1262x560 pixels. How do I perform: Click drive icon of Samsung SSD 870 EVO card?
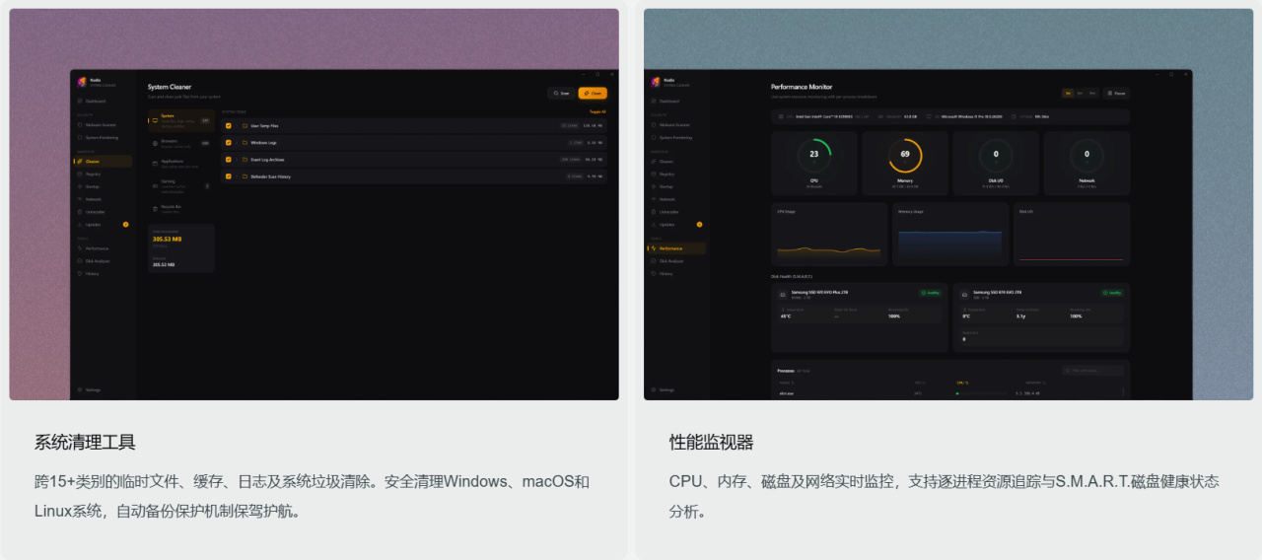(964, 294)
